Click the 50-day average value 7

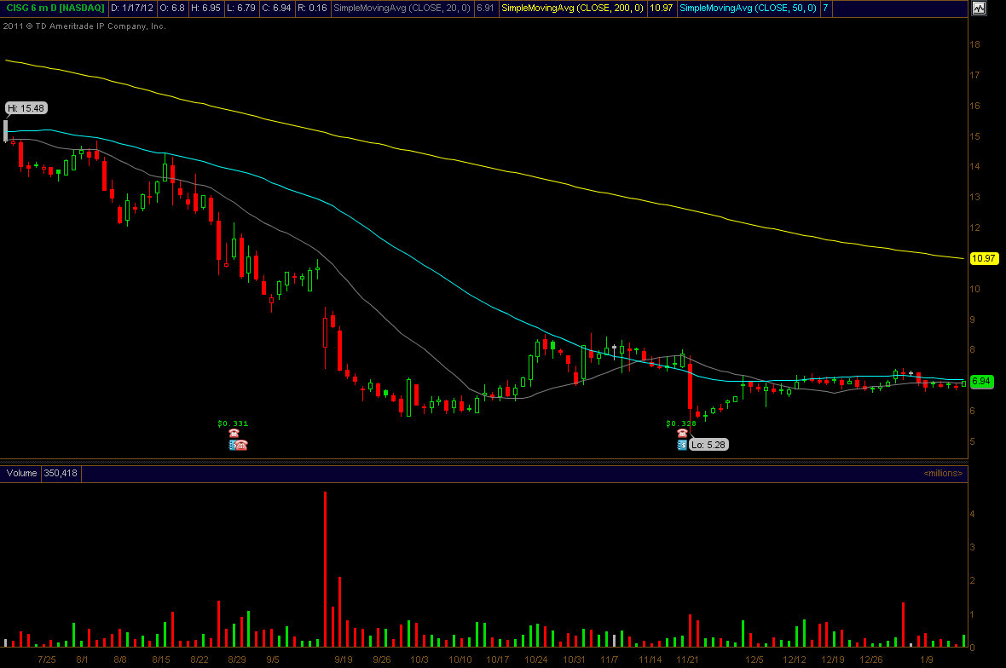tap(826, 9)
